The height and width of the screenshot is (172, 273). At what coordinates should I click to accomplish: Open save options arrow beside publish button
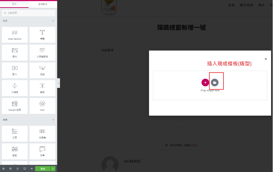(x=53, y=169)
